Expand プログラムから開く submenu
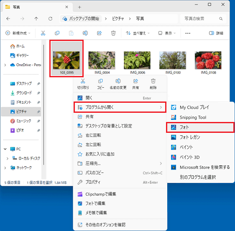This screenshot has height=231, width=235. point(120,107)
